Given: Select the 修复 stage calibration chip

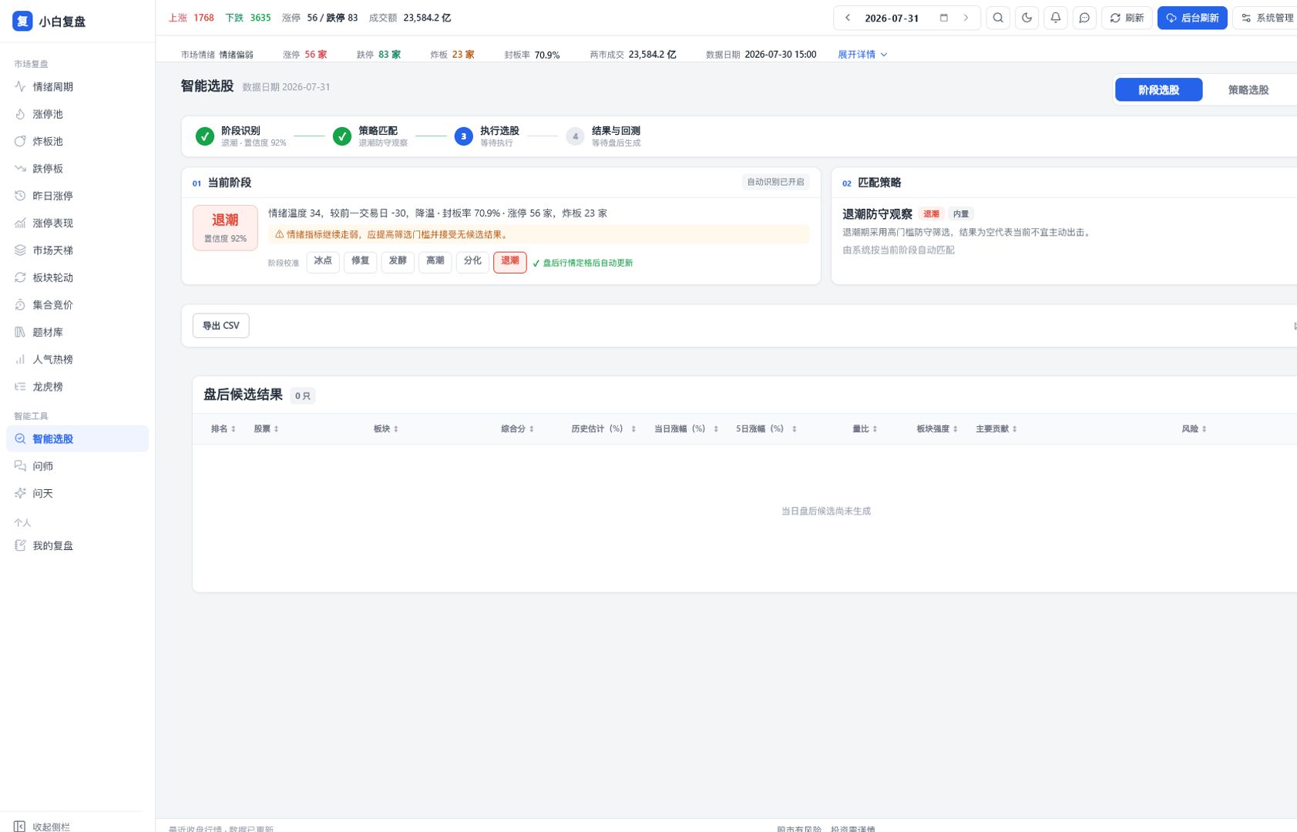Looking at the screenshot, I should (x=361, y=262).
